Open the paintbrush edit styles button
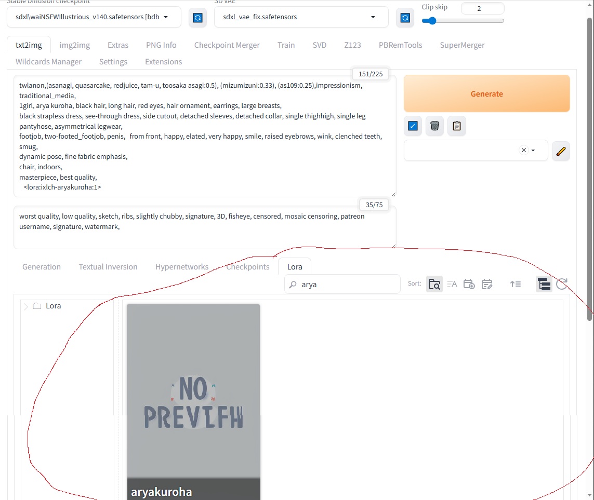594x500 pixels. tap(561, 151)
